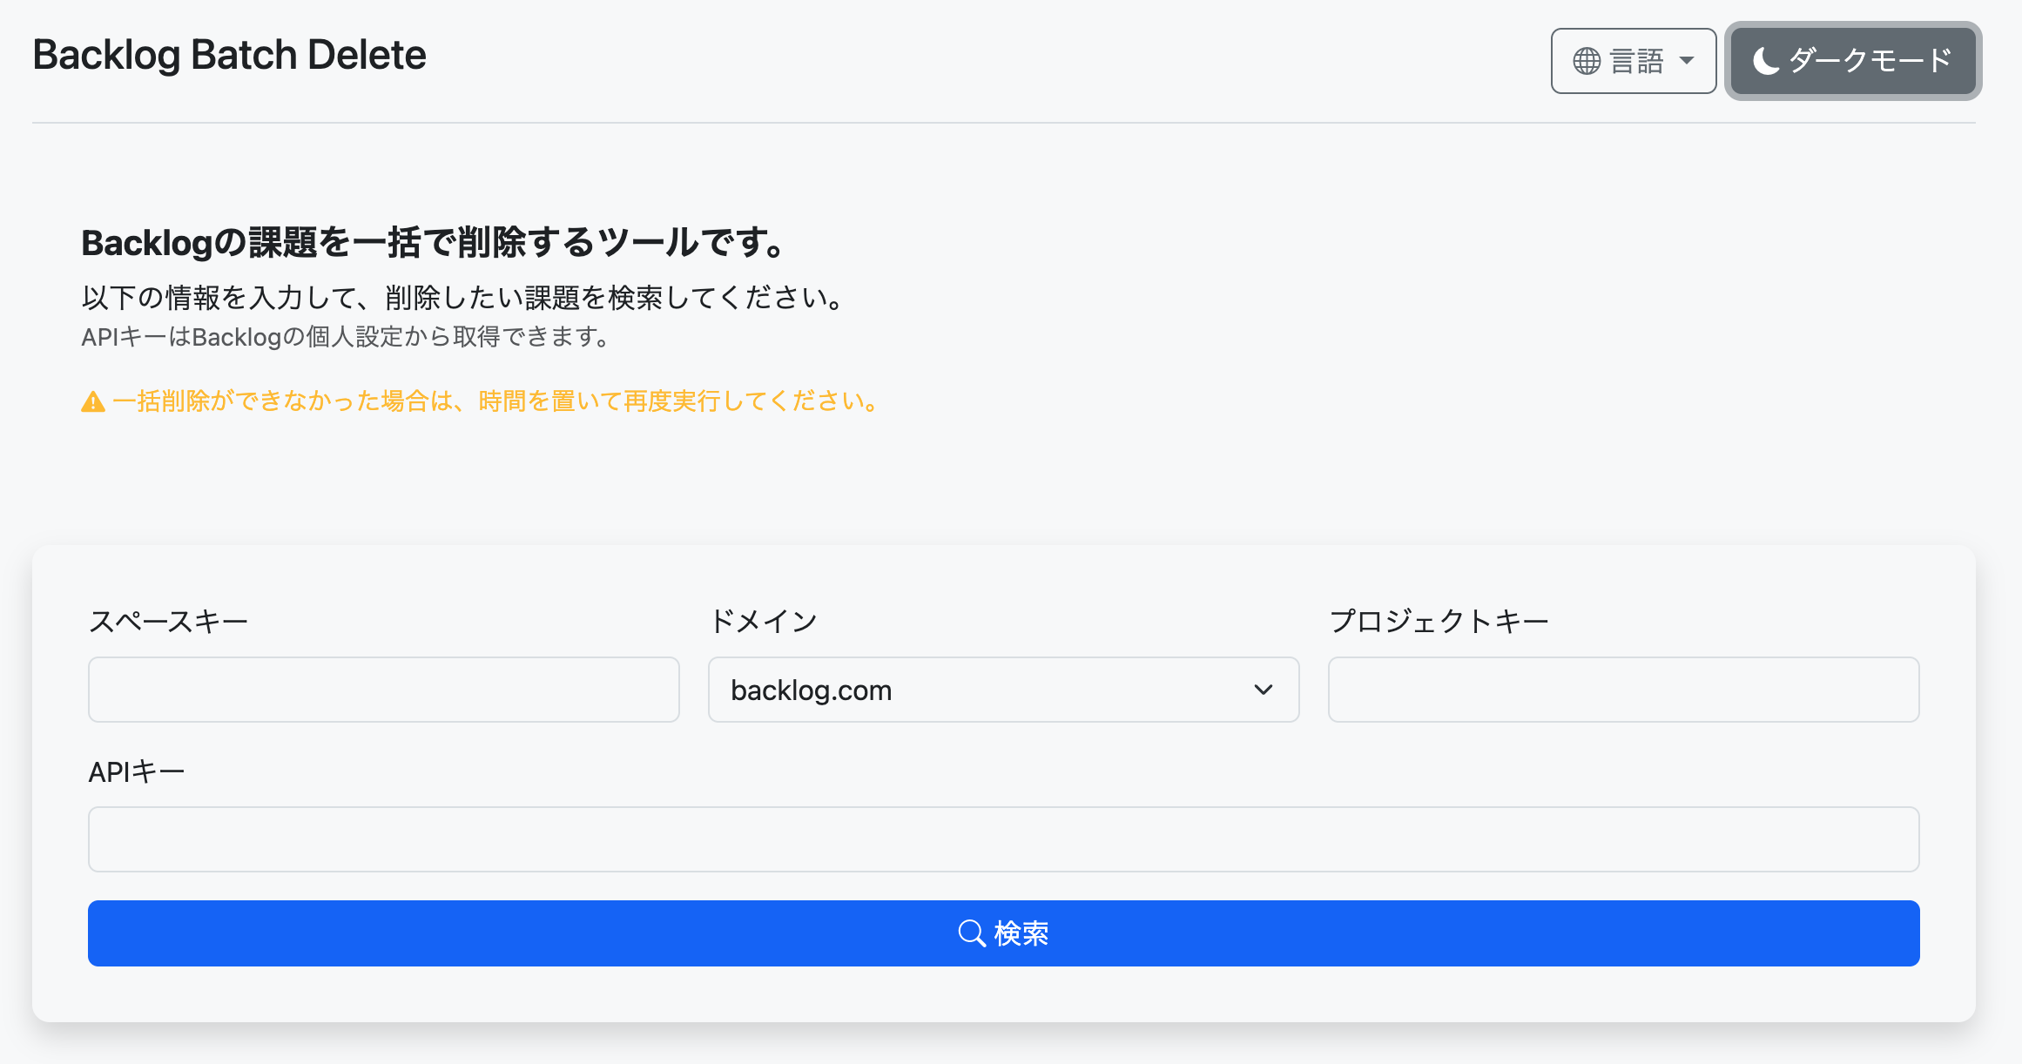Focus the プロジェクトキー input field

tap(1623, 690)
